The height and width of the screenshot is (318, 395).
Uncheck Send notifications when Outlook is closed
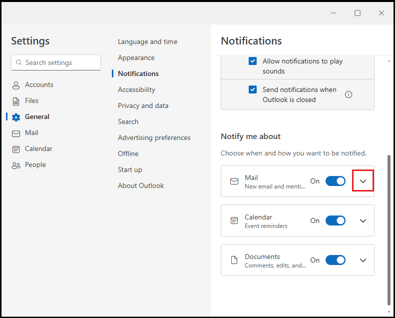tap(253, 90)
